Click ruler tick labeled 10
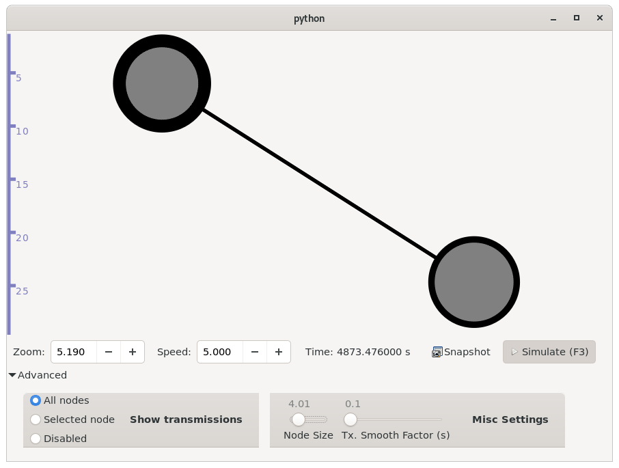 22,131
